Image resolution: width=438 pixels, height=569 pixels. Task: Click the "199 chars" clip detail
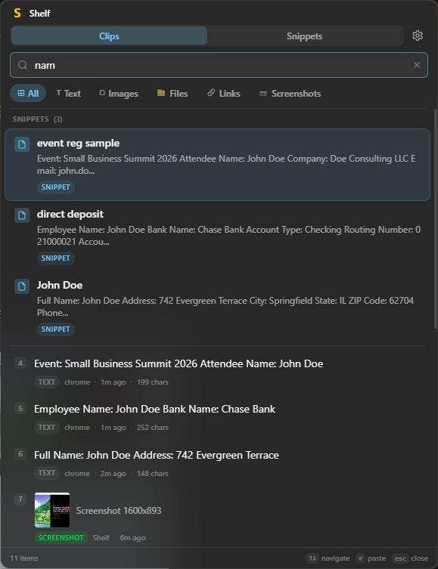[x=153, y=382]
